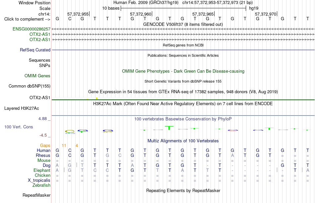Click the 4.88 PhyloP upper limit
The width and height of the screenshot is (315, 203).
(42, 119)
